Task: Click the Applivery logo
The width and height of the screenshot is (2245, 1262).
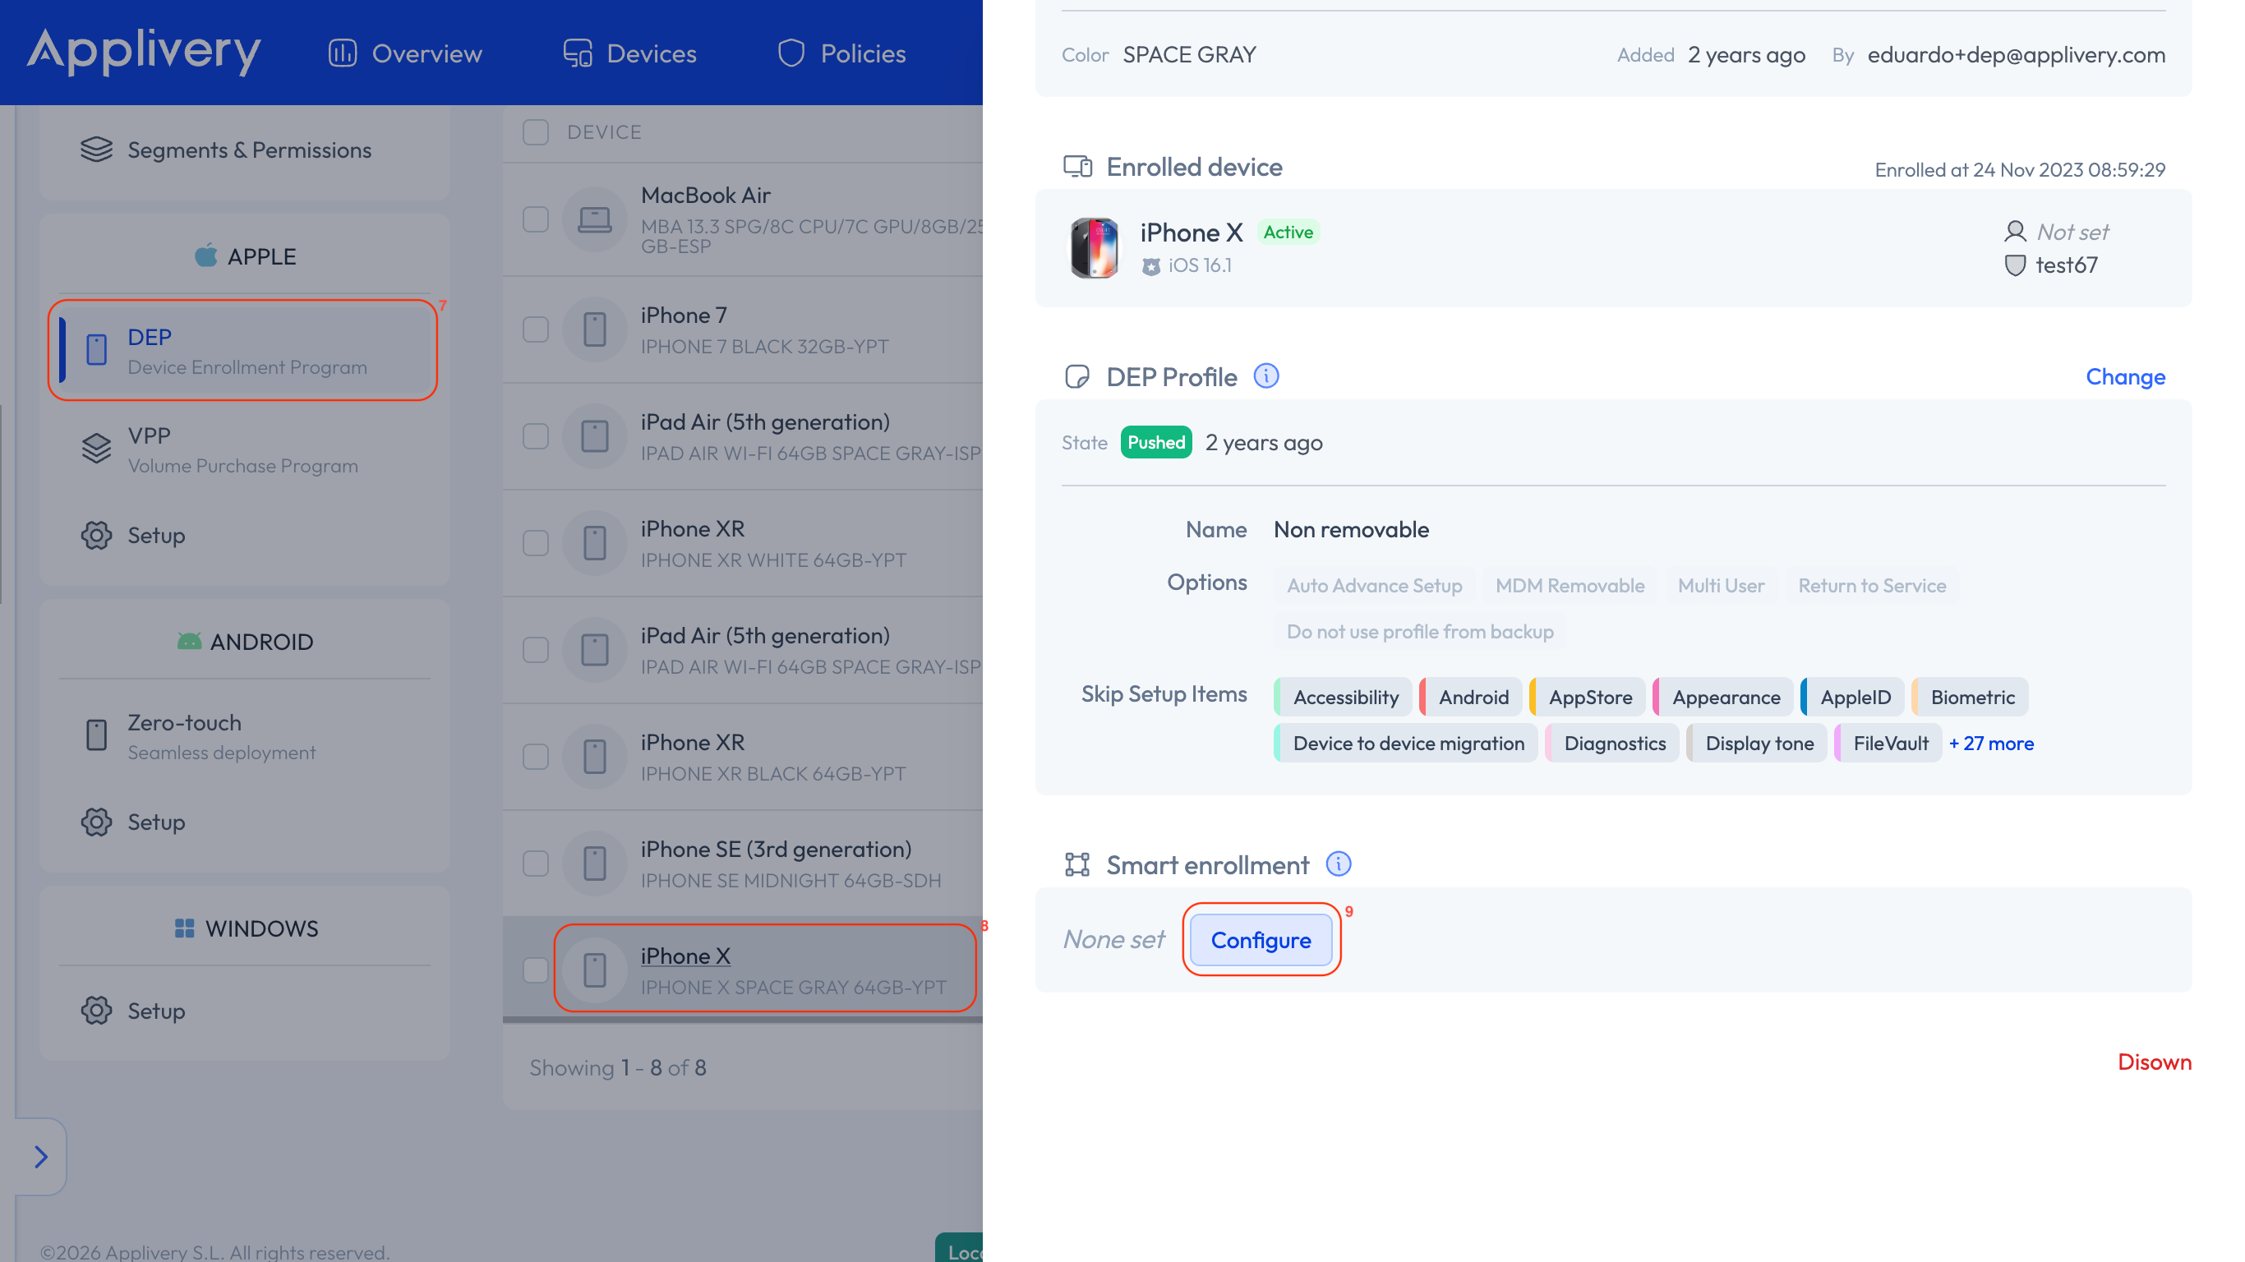Action: (x=144, y=53)
